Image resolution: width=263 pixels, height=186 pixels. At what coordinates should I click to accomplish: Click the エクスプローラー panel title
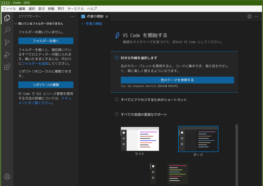pyautogui.click(x=30, y=16)
